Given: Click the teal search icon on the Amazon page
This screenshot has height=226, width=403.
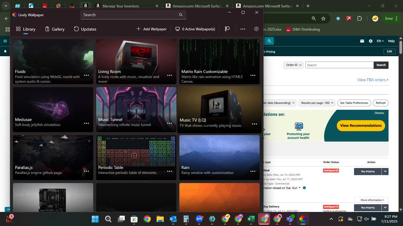Looking at the screenshot, I should (x=269, y=41).
